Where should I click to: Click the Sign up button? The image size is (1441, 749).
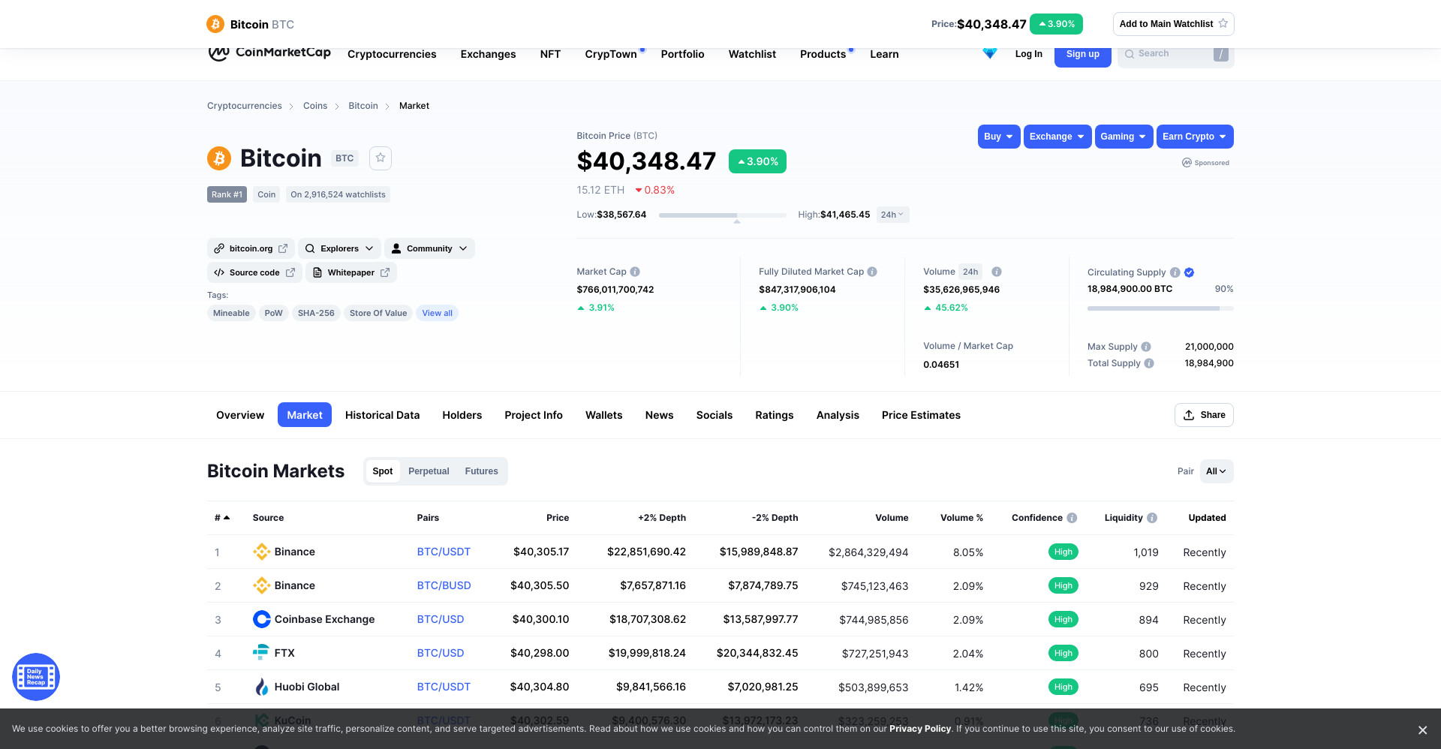pos(1083,54)
